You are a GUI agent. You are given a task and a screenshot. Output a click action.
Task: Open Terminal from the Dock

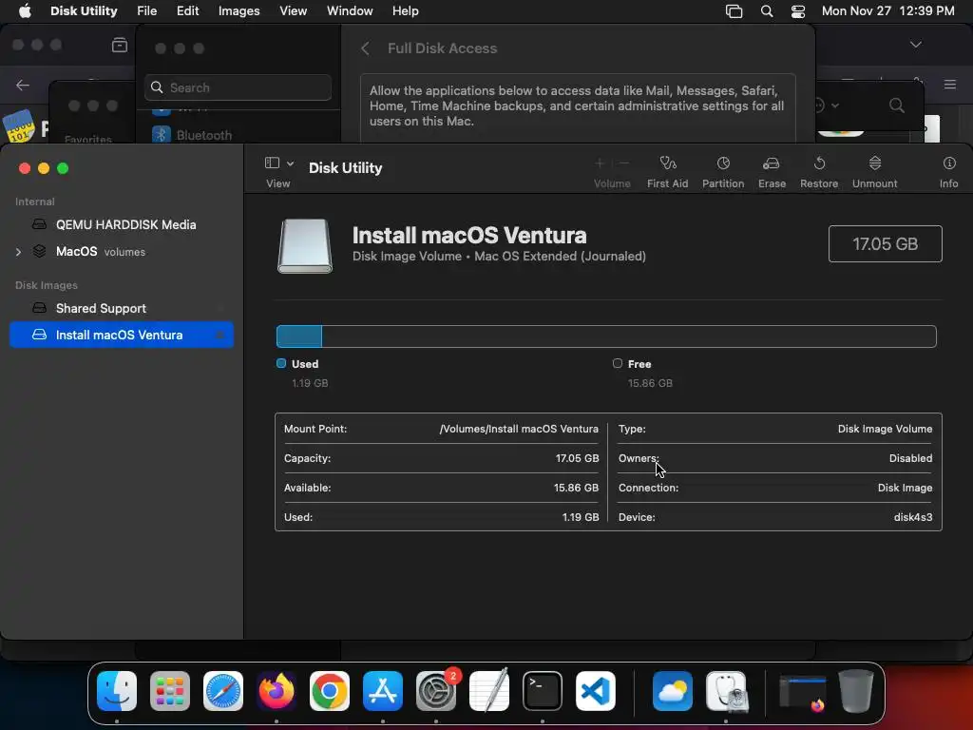click(543, 691)
